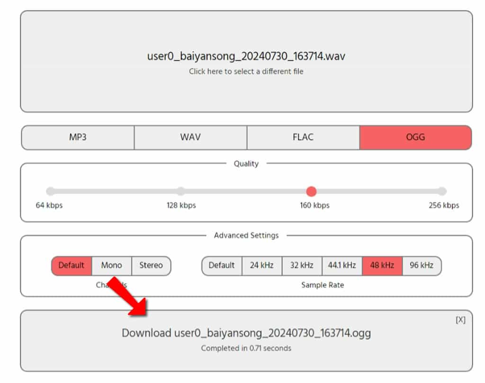Select Default sample rate

click(x=222, y=266)
